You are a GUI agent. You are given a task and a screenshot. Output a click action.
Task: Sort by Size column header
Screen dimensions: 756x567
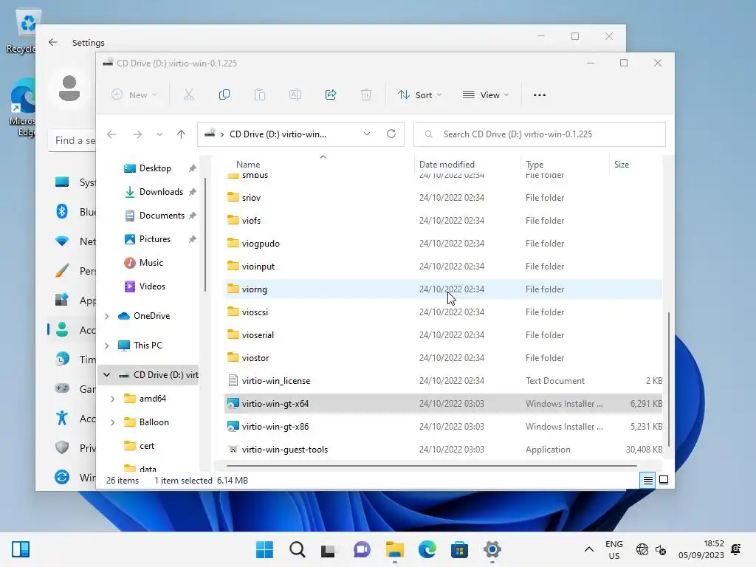622,165
